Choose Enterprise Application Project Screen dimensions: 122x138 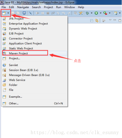(35, 24)
